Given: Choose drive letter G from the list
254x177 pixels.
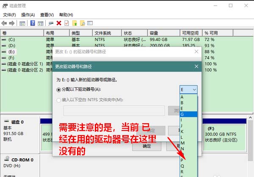Looking at the screenshot, I should coord(182,114).
